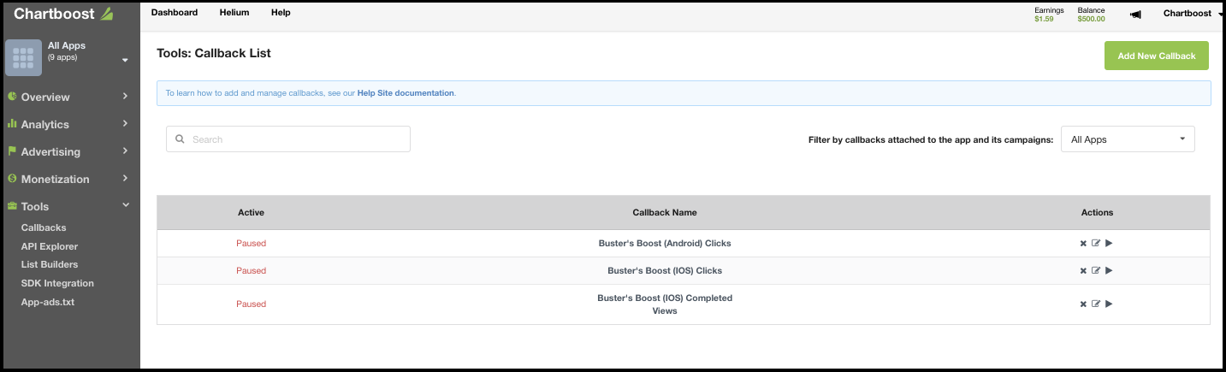Click the Overview pie chart icon
The height and width of the screenshot is (372, 1226).
pyautogui.click(x=12, y=97)
